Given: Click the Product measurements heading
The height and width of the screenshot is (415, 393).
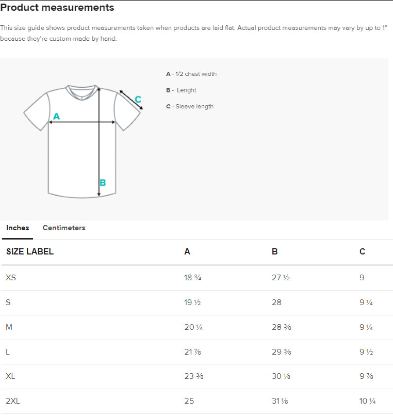Looking at the screenshot, I should (x=57, y=8).
